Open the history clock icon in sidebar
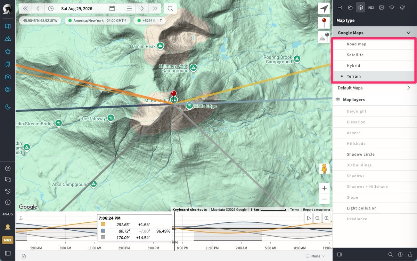Image resolution: width=417 pixels, height=261 pixels. click(x=8, y=191)
